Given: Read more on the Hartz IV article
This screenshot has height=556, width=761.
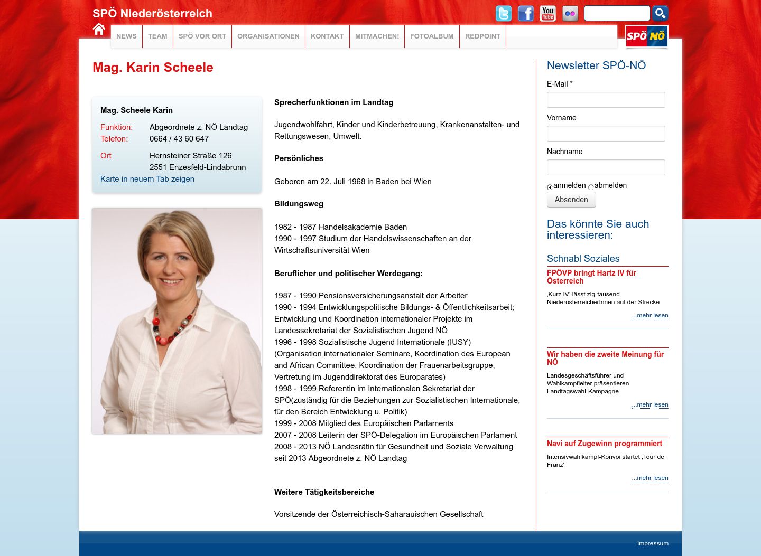Looking at the screenshot, I should pos(650,315).
